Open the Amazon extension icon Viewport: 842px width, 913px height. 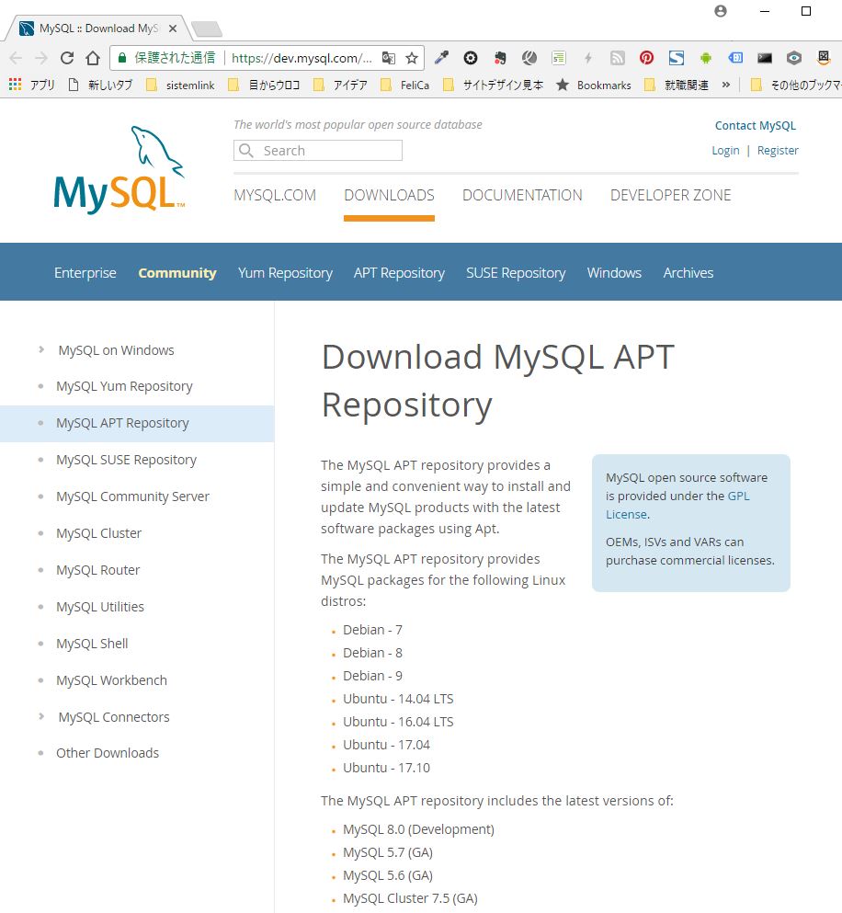coord(824,57)
